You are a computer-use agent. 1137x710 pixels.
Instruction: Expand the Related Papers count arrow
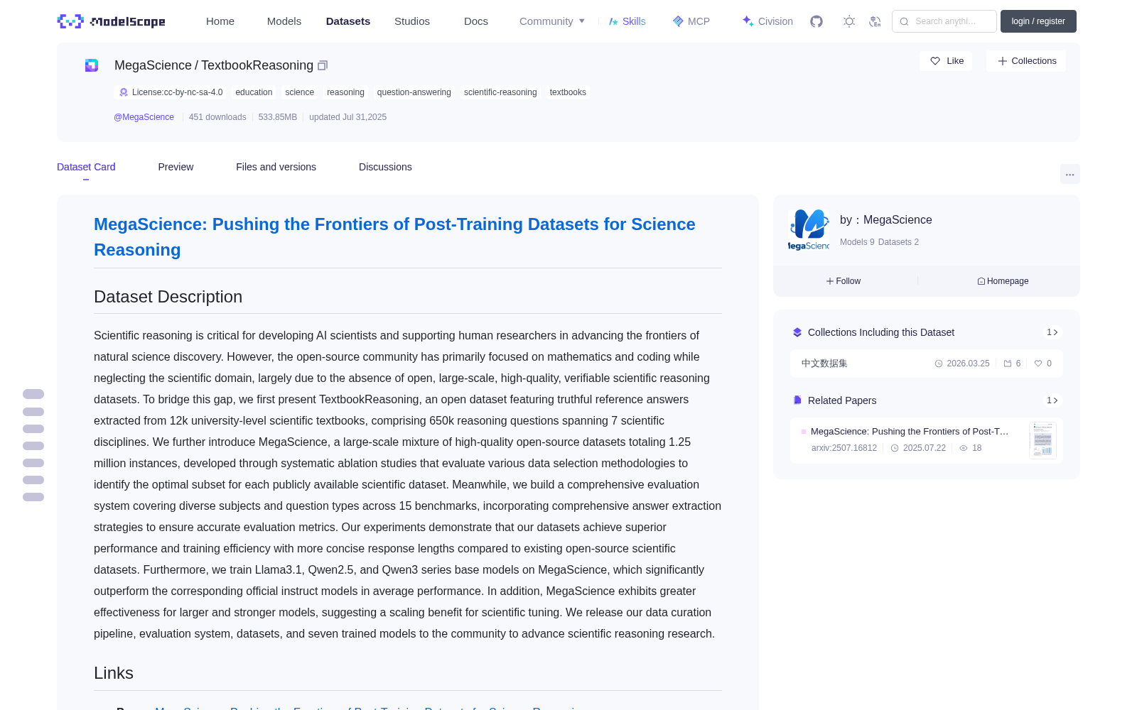pyautogui.click(x=1052, y=400)
